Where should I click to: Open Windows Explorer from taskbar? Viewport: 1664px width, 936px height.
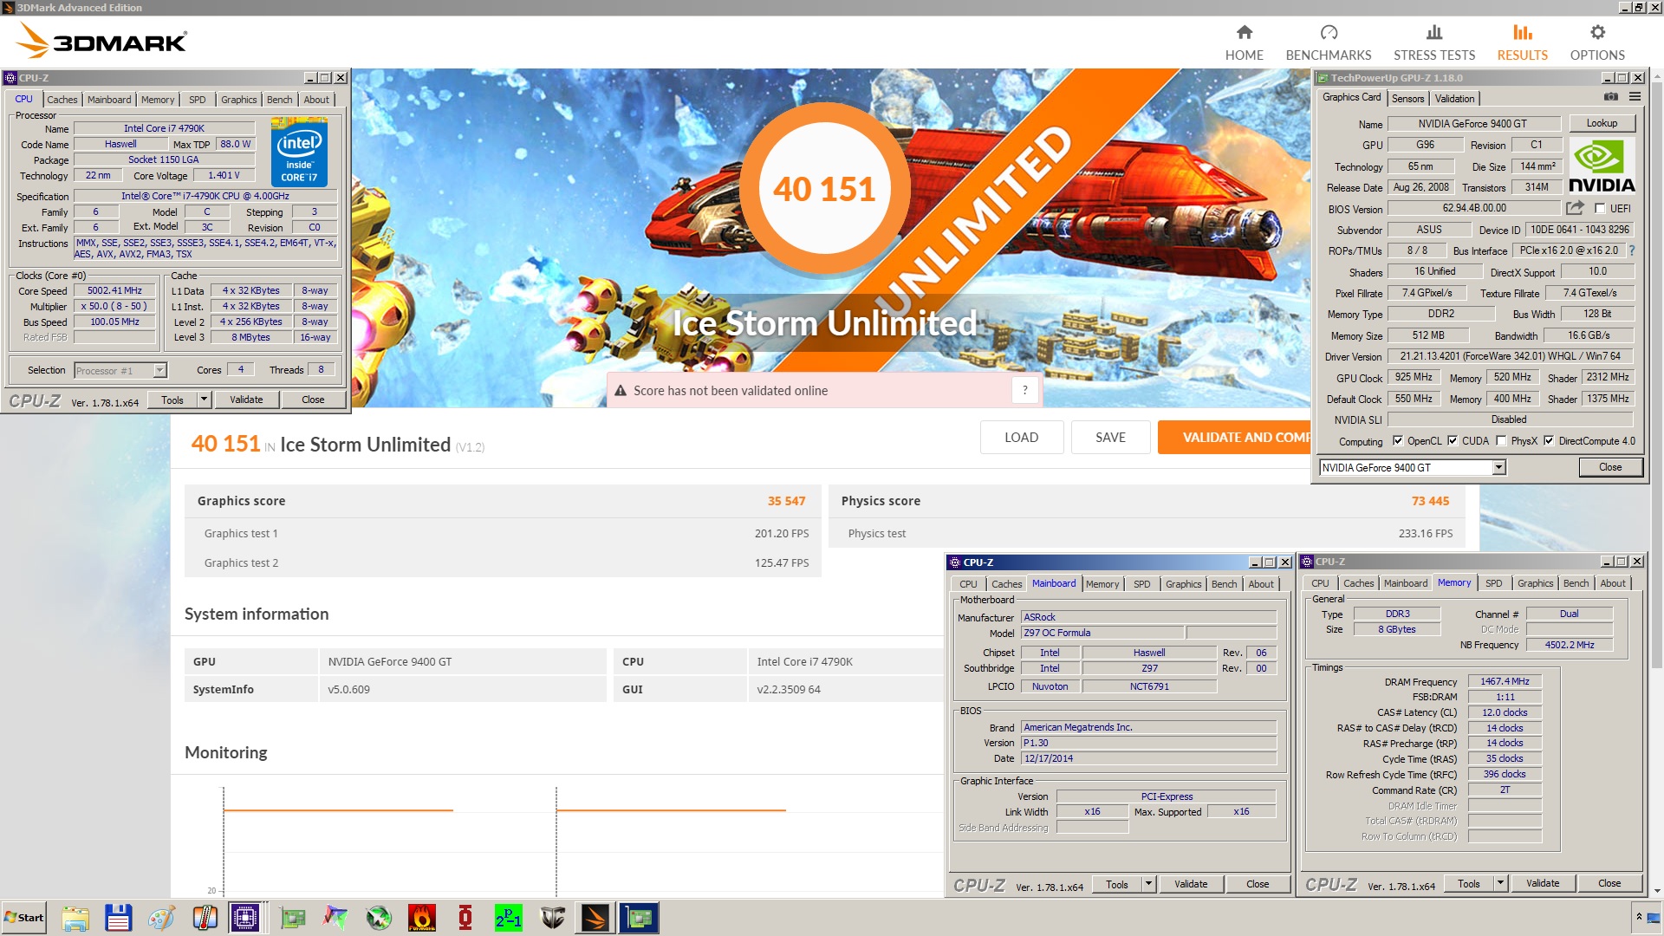(75, 918)
